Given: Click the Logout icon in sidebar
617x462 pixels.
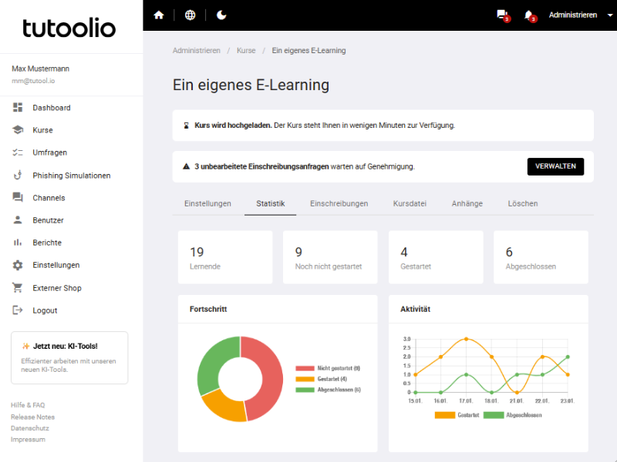Looking at the screenshot, I should pos(18,310).
